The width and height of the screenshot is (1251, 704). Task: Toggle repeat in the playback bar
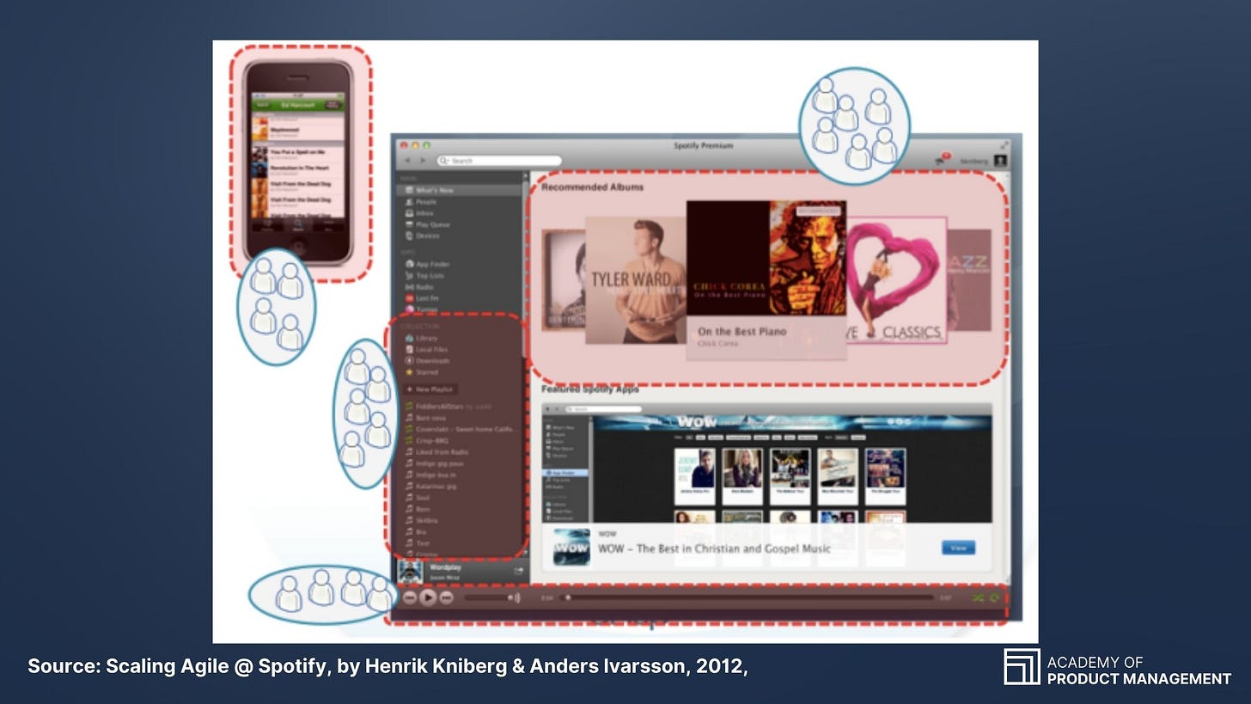tap(995, 597)
